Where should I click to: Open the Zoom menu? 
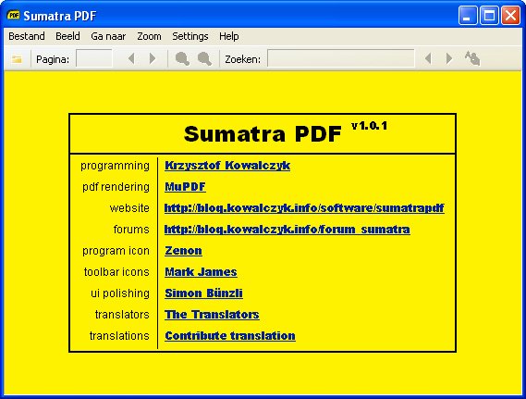pyautogui.click(x=149, y=36)
